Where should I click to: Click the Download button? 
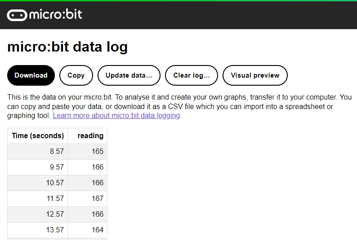[x=31, y=75]
